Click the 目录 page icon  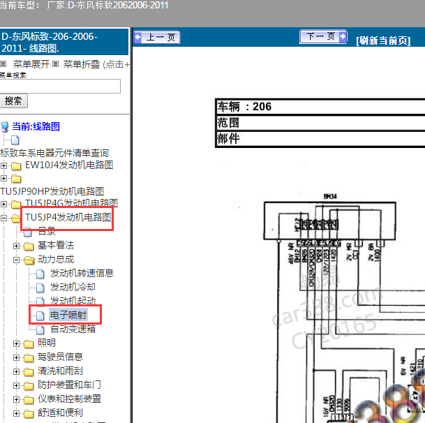point(28,232)
